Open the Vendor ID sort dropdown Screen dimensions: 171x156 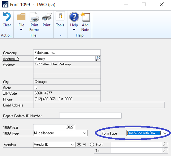(72, 144)
